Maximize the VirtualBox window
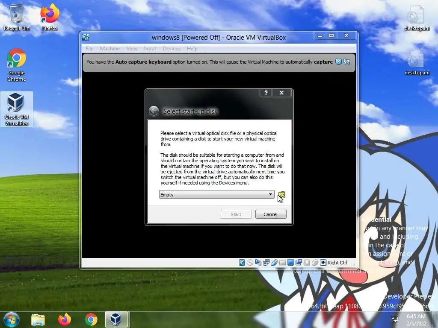The image size is (438, 328). pos(331,35)
